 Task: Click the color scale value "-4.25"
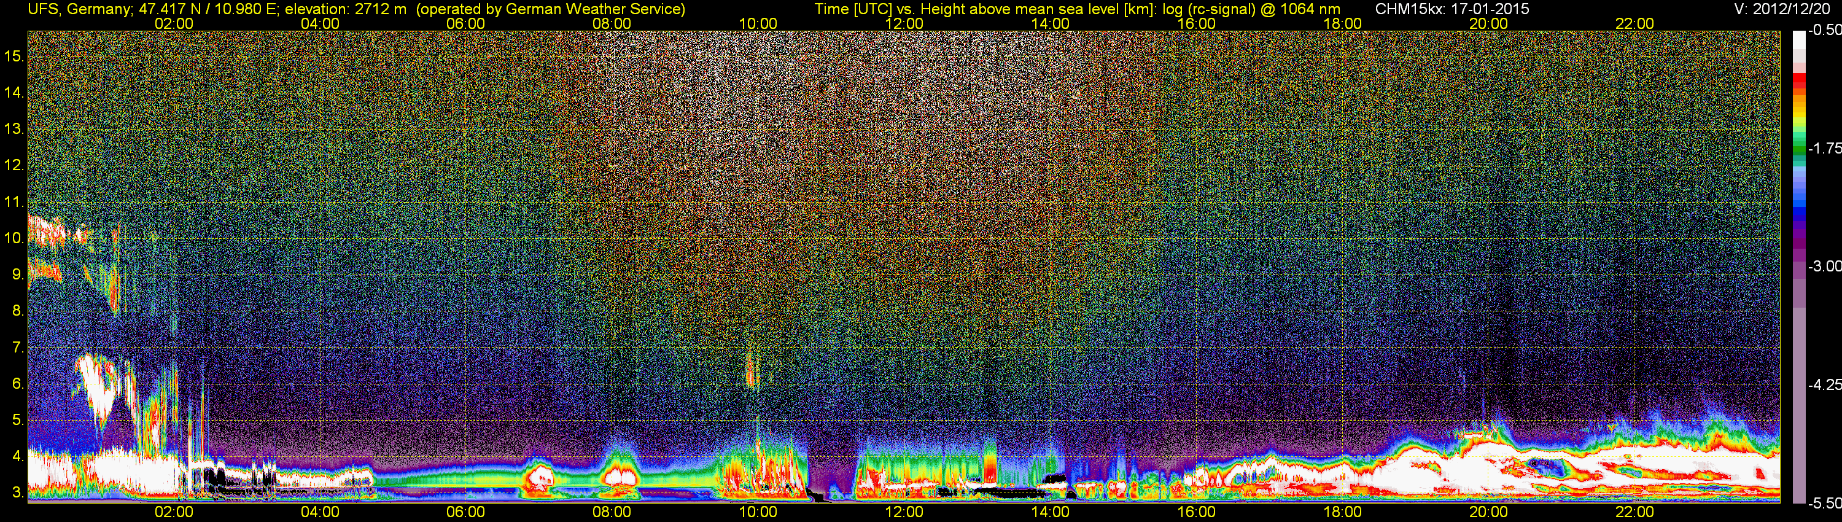1824,384
